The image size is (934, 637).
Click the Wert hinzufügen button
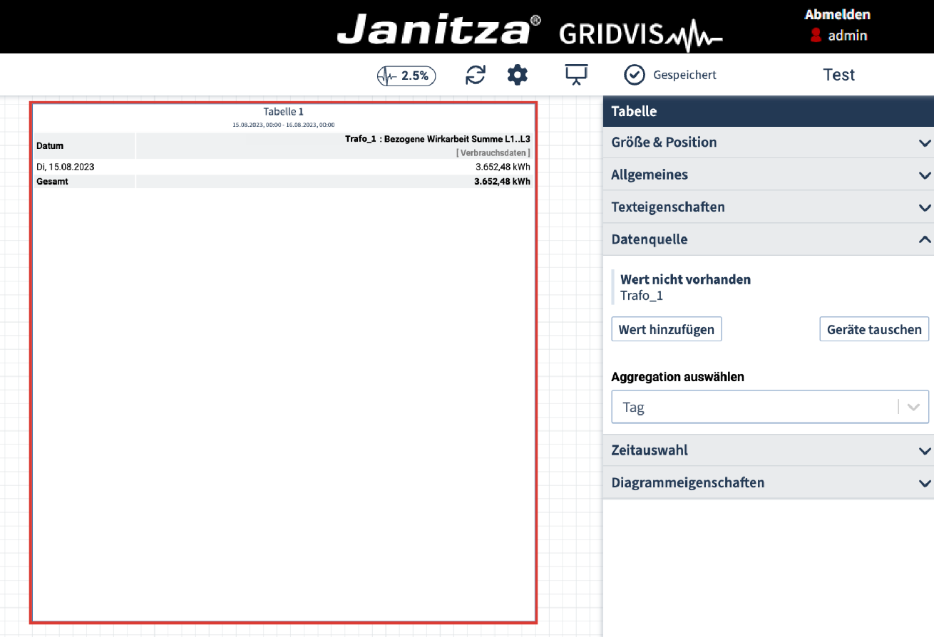(x=667, y=330)
